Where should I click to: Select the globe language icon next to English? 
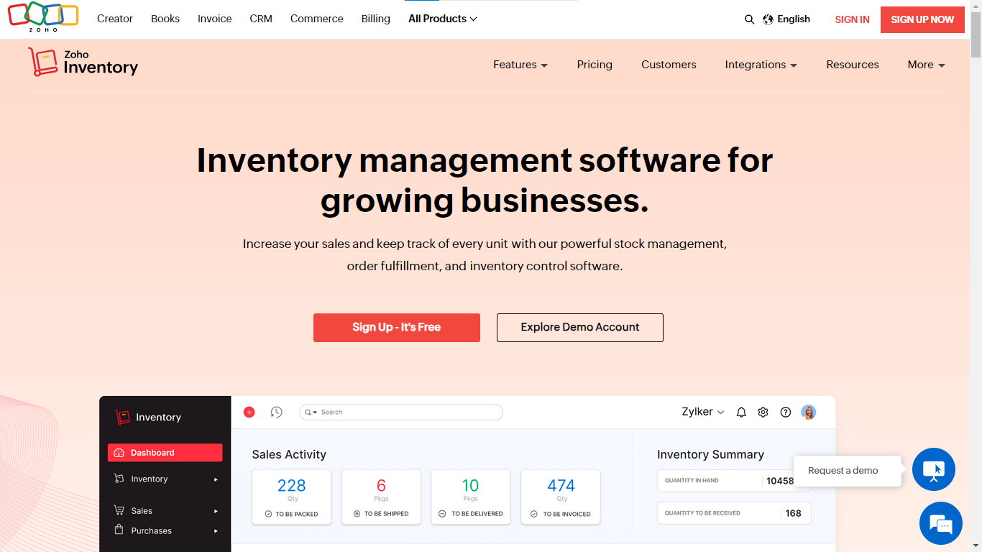tap(767, 19)
